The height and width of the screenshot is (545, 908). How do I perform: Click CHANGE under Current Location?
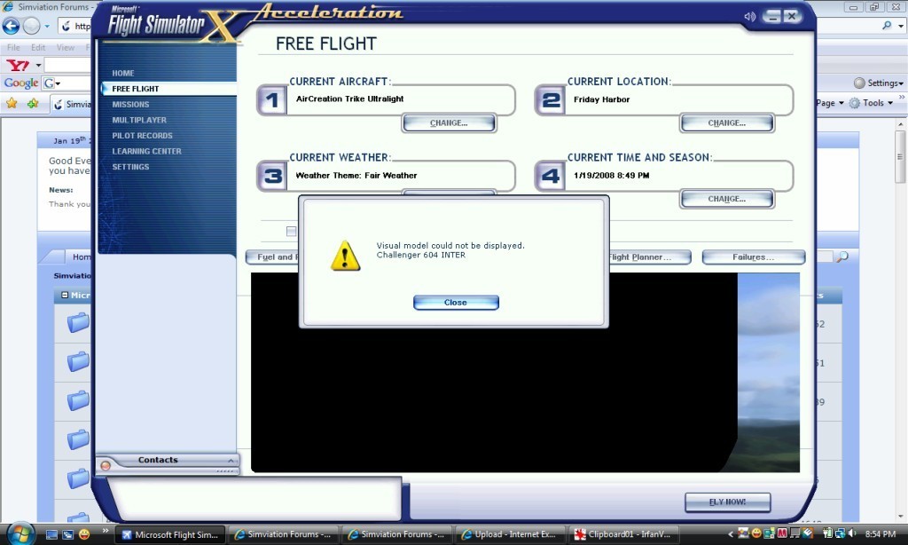(727, 122)
